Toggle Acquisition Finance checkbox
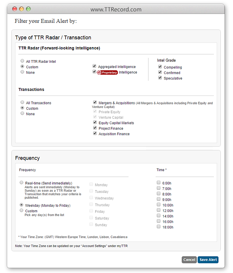 point(95,133)
